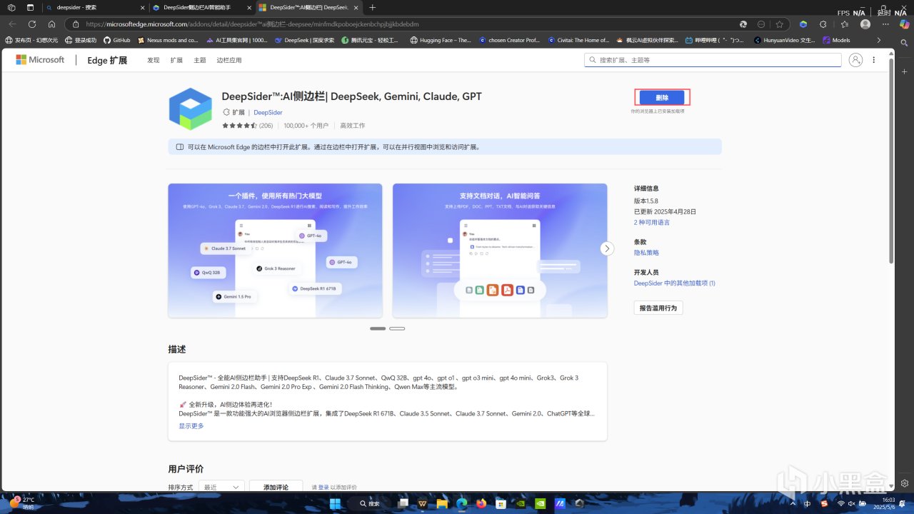Image resolution: width=914 pixels, height=514 pixels.
Task: Advance the screenshot carousel with the right arrow
Action: tap(607, 248)
